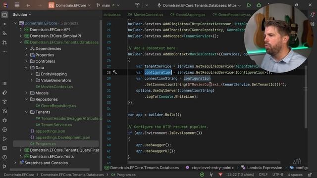Expand the Dometrain.EfCore.SimpleAPI project
The image size is (317, 178).
click(21, 36)
